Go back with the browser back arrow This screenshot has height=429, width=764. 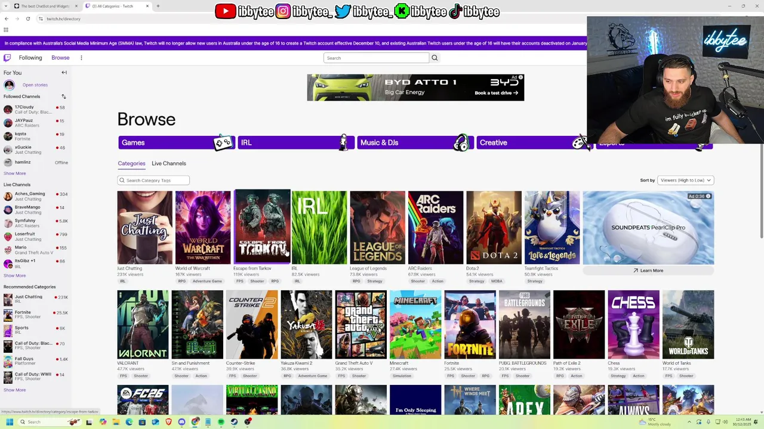pos(6,18)
